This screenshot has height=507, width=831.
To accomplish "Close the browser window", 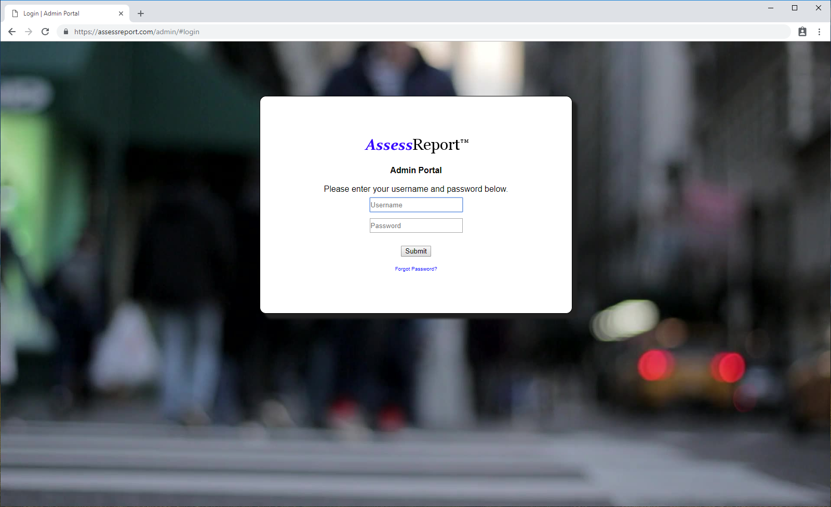I will (x=819, y=8).
